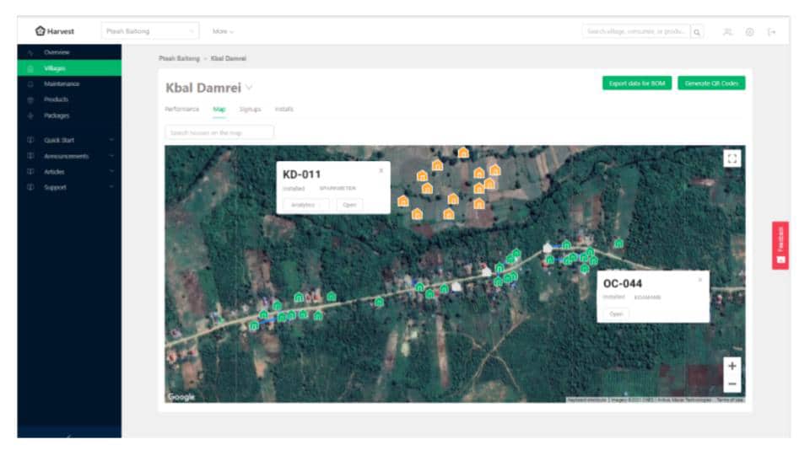Expand the More menu in header
The height and width of the screenshot is (461, 810).
tap(223, 31)
